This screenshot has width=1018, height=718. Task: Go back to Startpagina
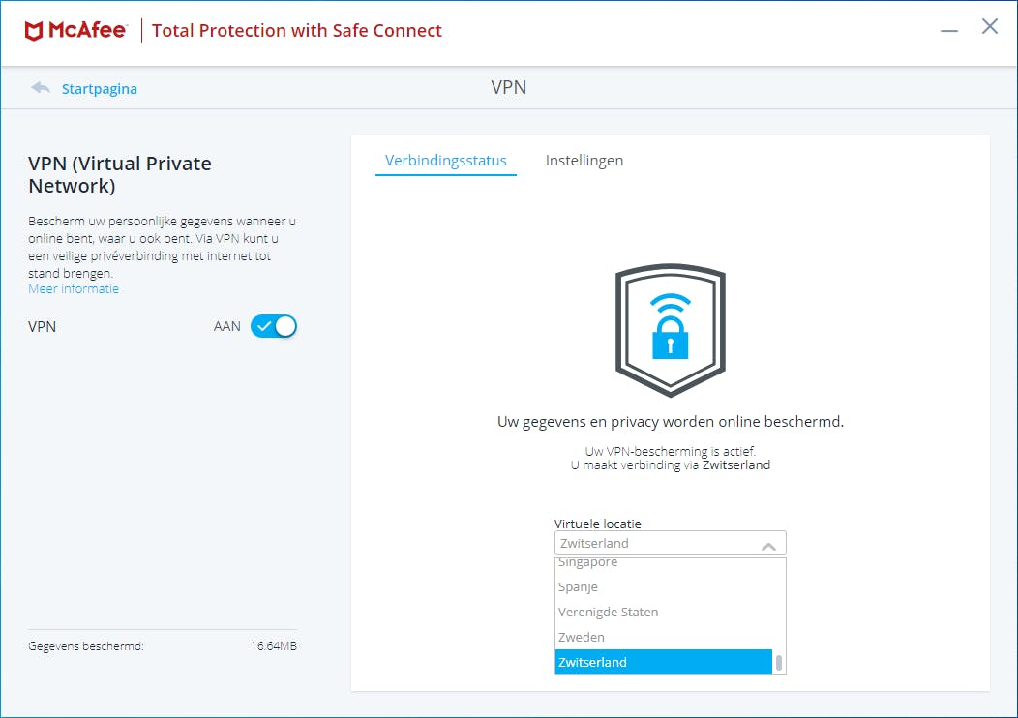(100, 89)
